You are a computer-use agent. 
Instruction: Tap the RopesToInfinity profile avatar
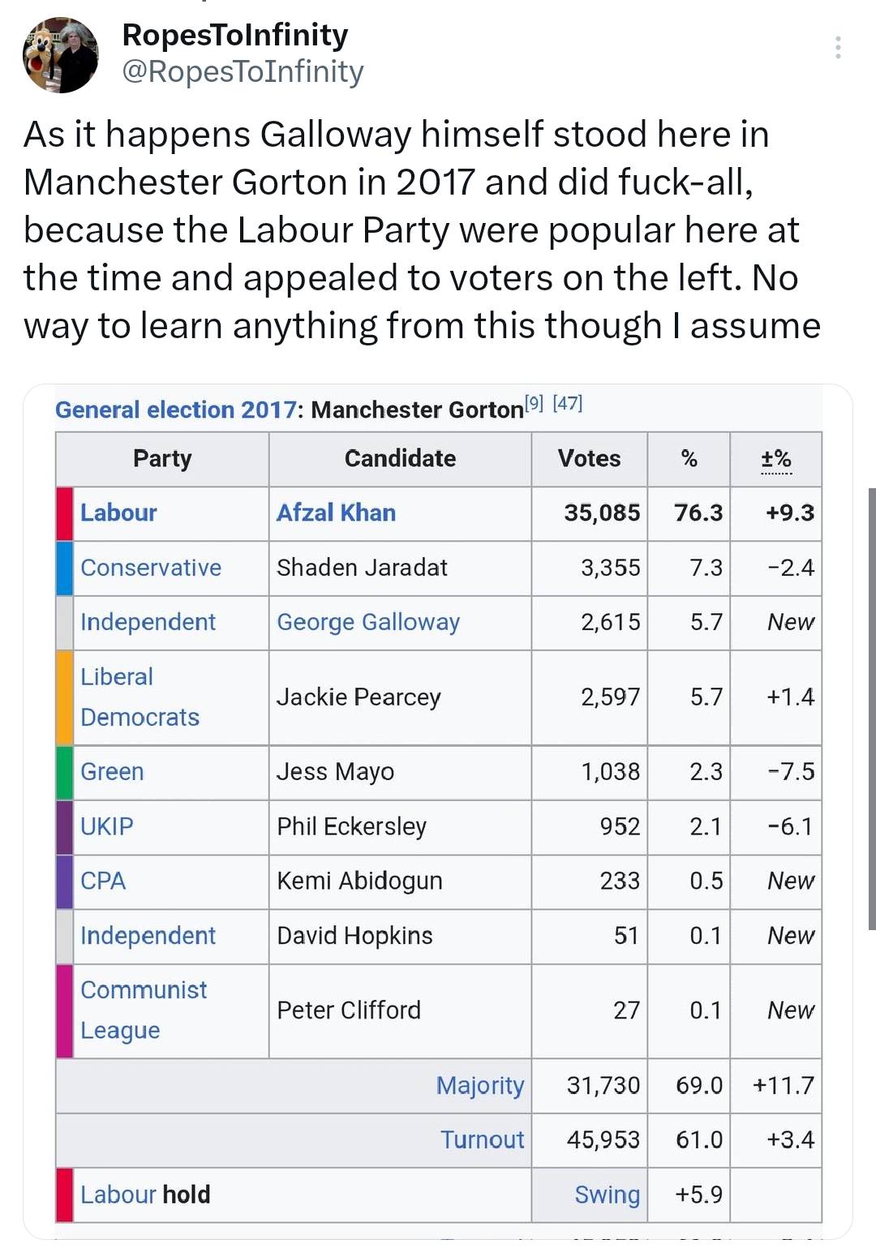click(61, 54)
